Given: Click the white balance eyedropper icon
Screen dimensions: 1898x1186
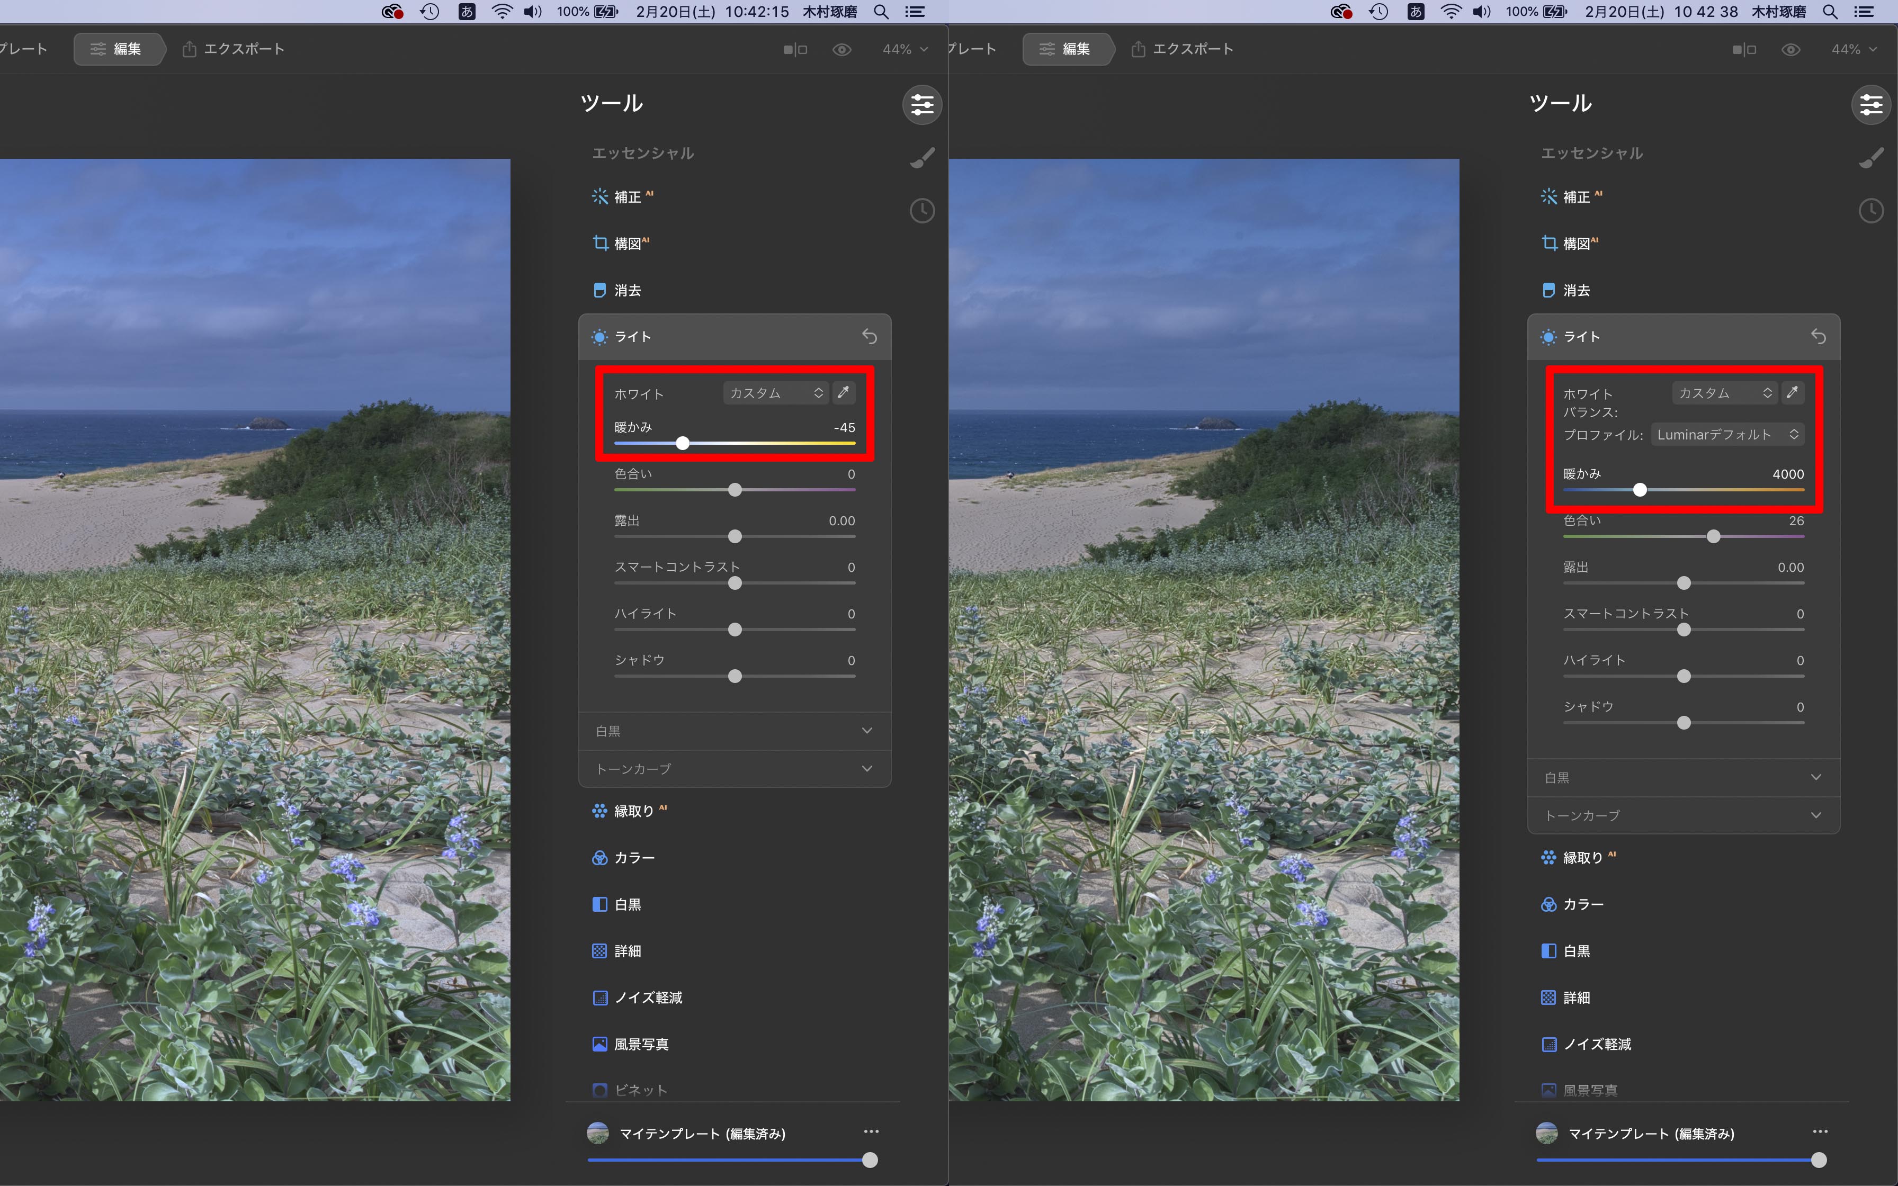Looking at the screenshot, I should [843, 393].
